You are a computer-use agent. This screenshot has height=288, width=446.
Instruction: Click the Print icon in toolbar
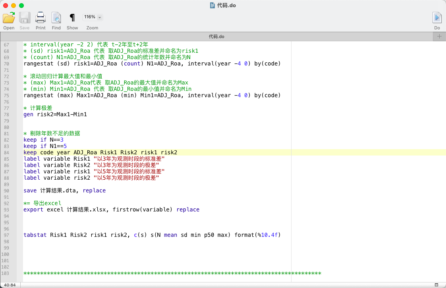coord(41,17)
